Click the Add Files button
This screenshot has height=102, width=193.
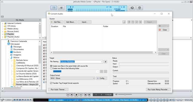(57, 22)
